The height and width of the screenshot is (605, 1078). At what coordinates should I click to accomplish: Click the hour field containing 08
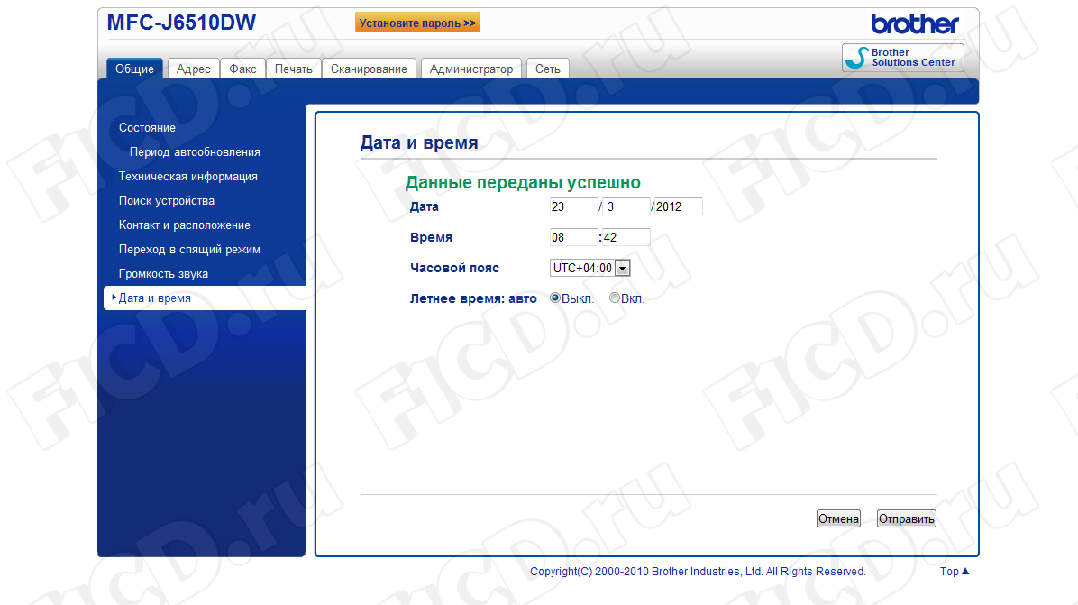click(x=574, y=237)
